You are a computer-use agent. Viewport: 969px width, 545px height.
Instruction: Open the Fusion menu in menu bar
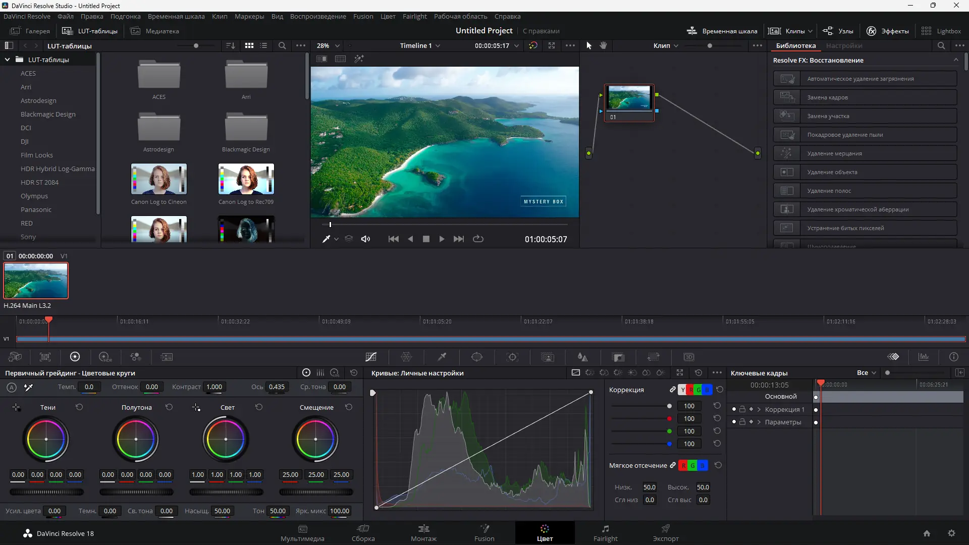(363, 16)
